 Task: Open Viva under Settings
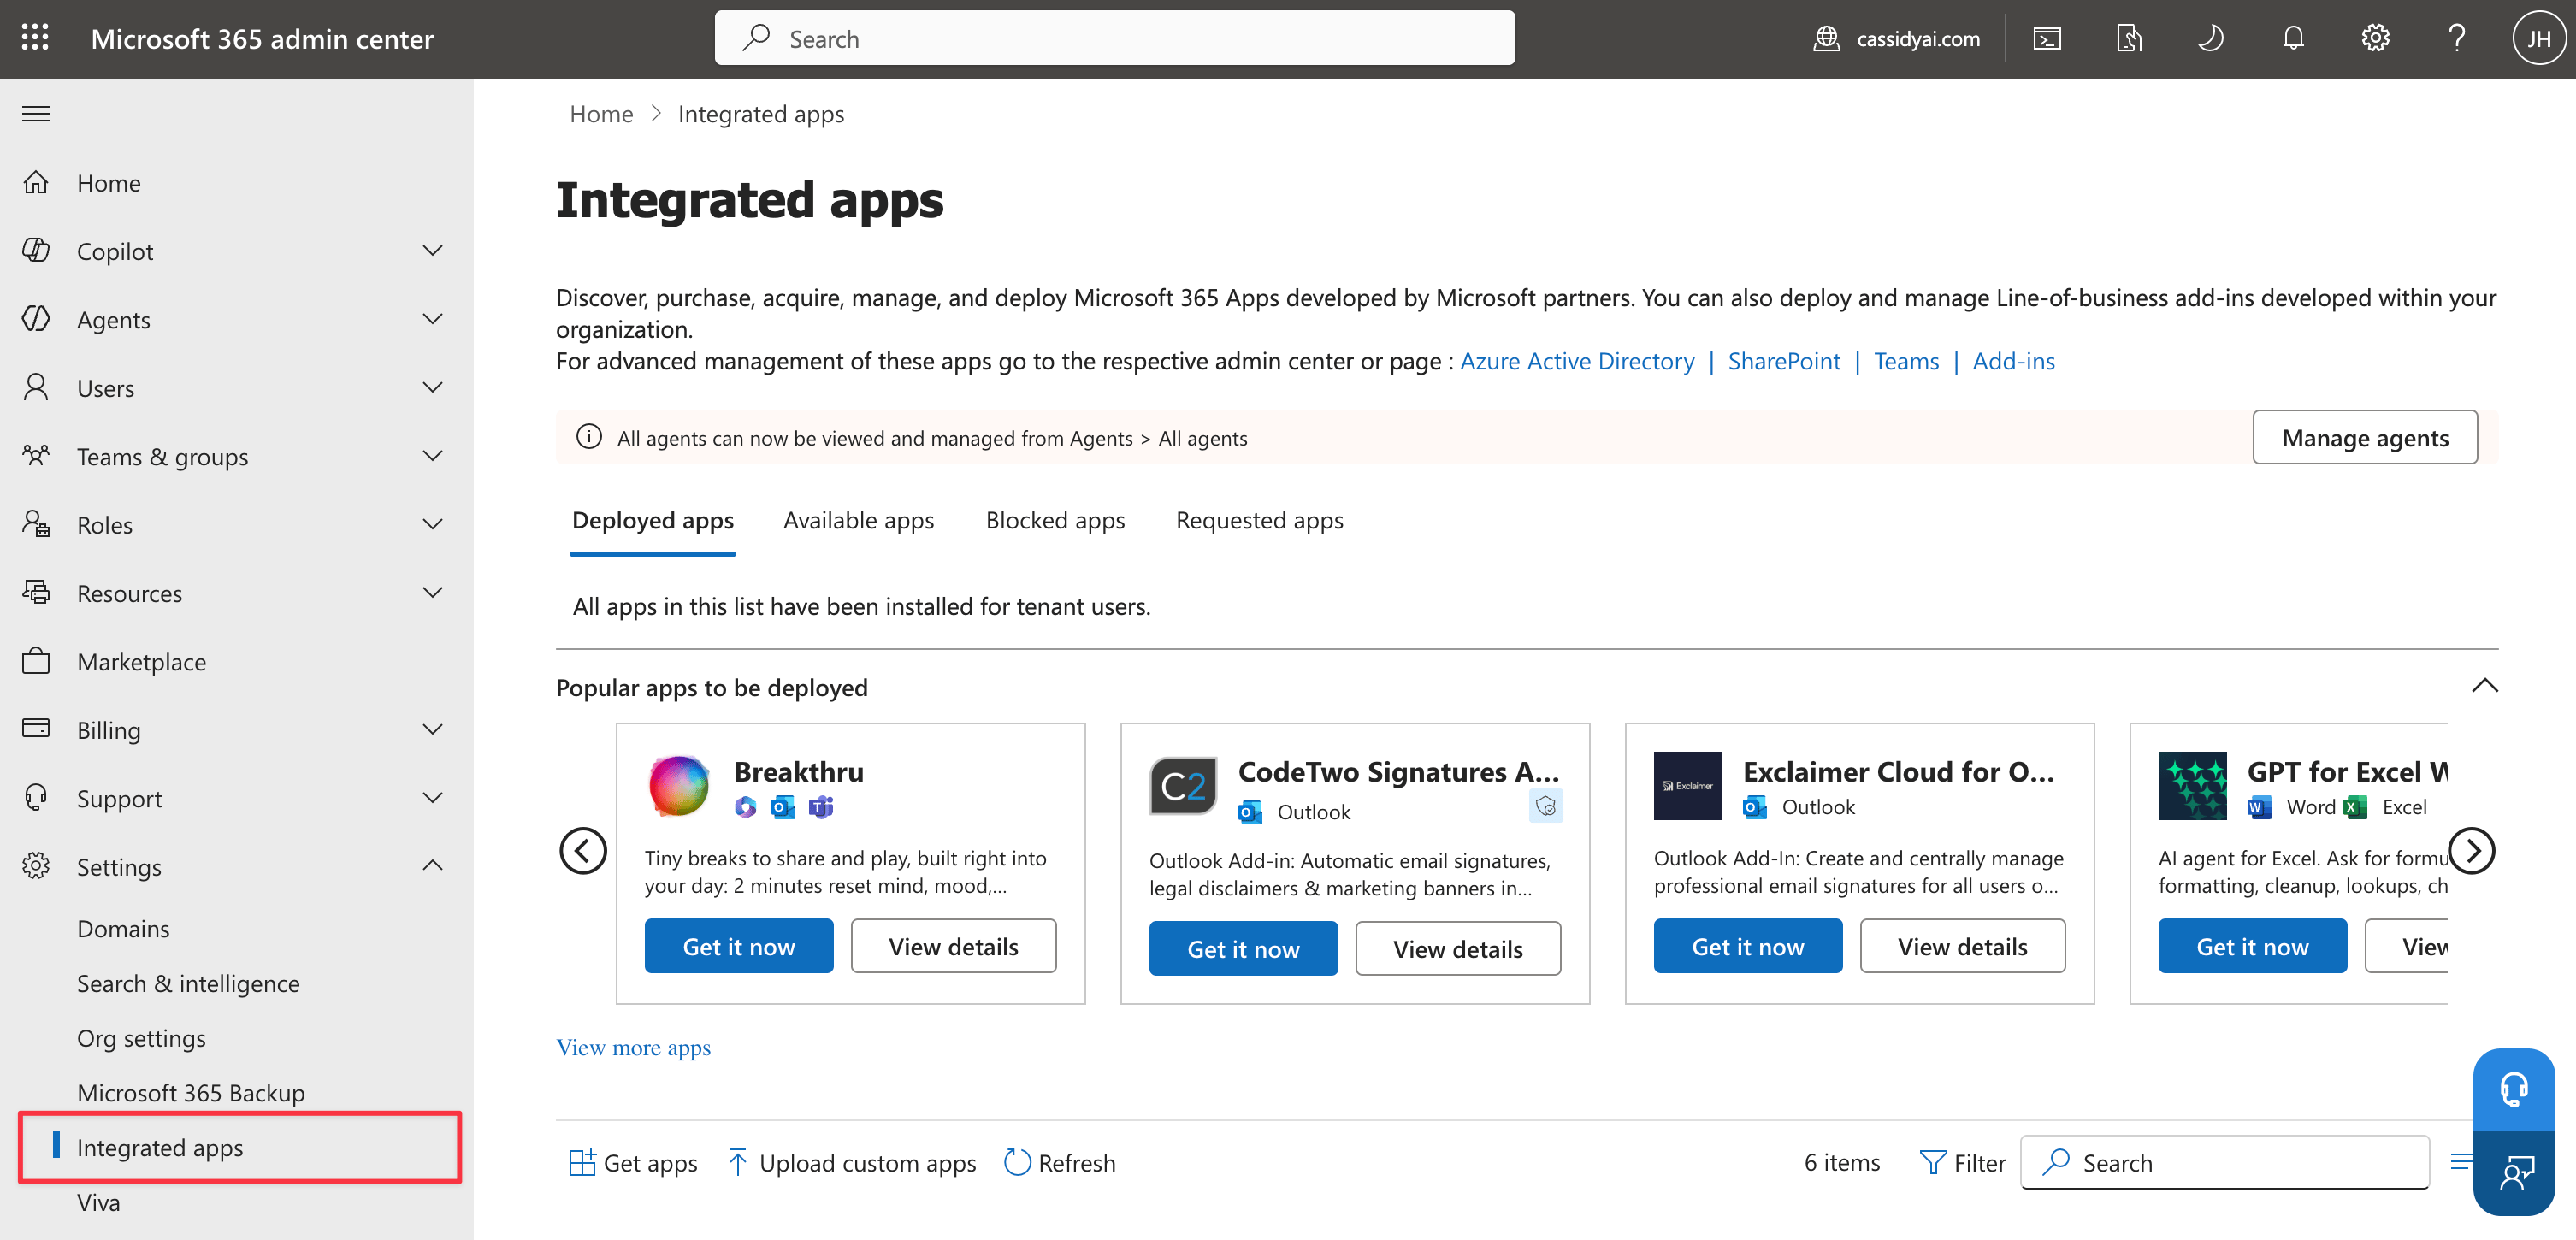click(98, 1203)
